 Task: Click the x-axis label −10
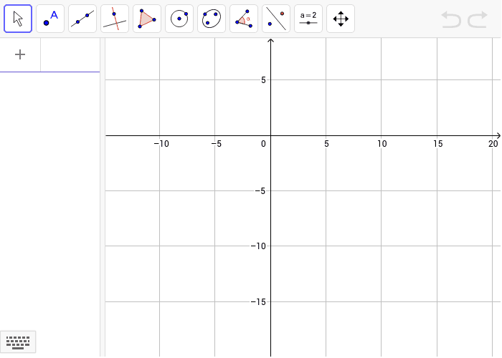pos(161,144)
